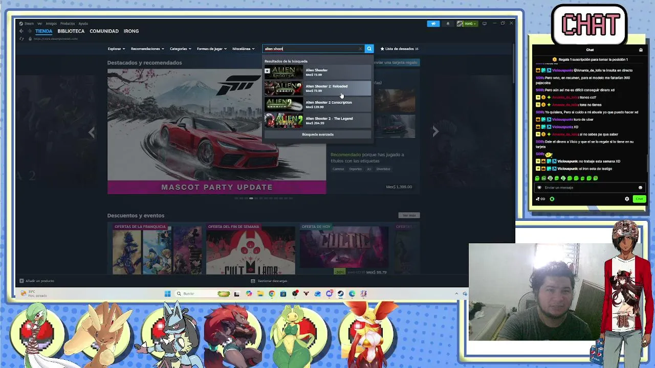Image resolution: width=655 pixels, height=368 pixels.
Task: Open the Ver menu
Action: point(39,24)
